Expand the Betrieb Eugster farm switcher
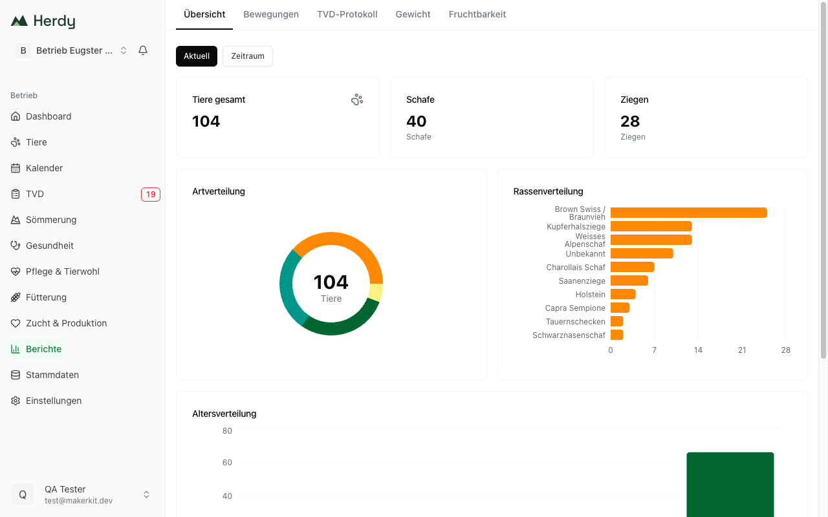 click(x=124, y=50)
